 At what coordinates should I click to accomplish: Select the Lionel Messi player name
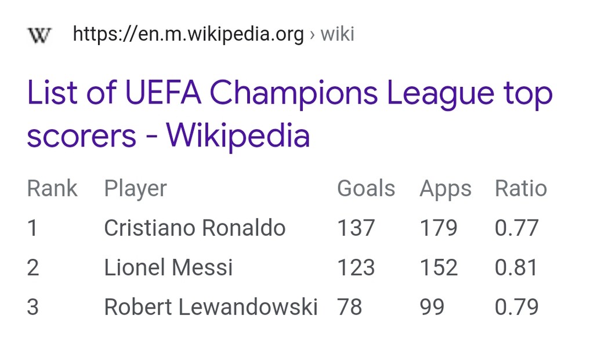point(168,268)
